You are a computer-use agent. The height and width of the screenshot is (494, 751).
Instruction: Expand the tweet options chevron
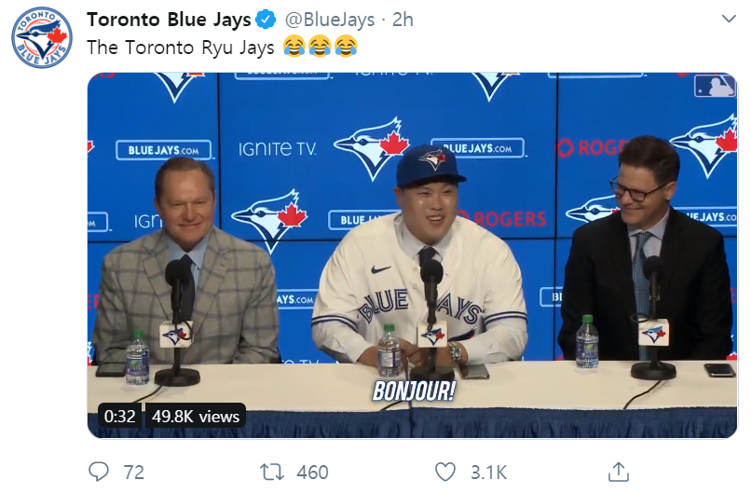pos(728,20)
